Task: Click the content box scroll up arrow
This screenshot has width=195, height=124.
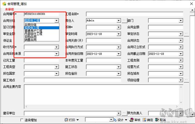Action: point(181,87)
